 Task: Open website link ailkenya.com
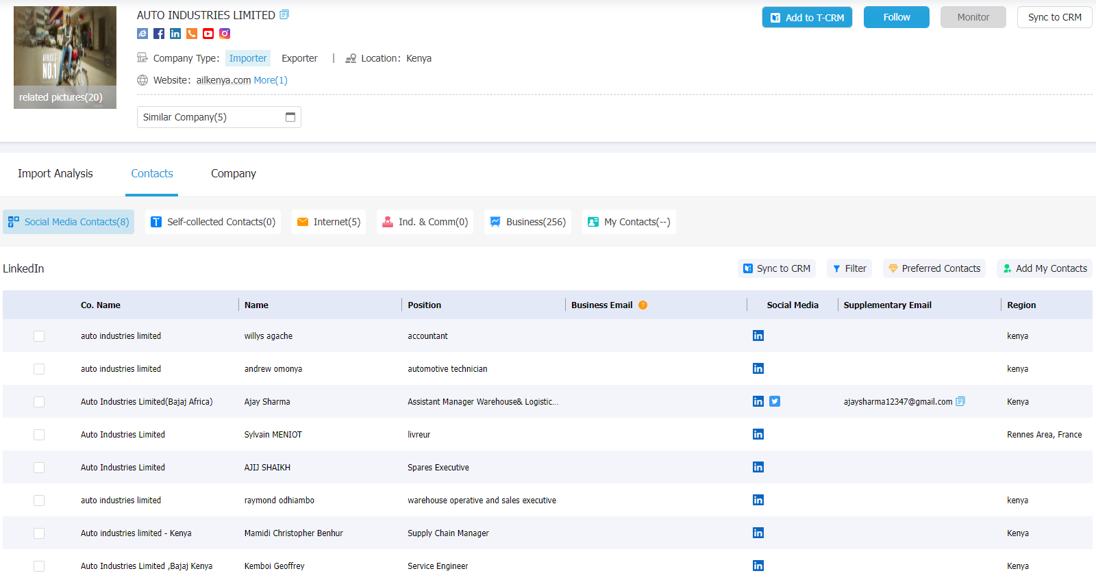pyautogui.click(x=223, y=80)
